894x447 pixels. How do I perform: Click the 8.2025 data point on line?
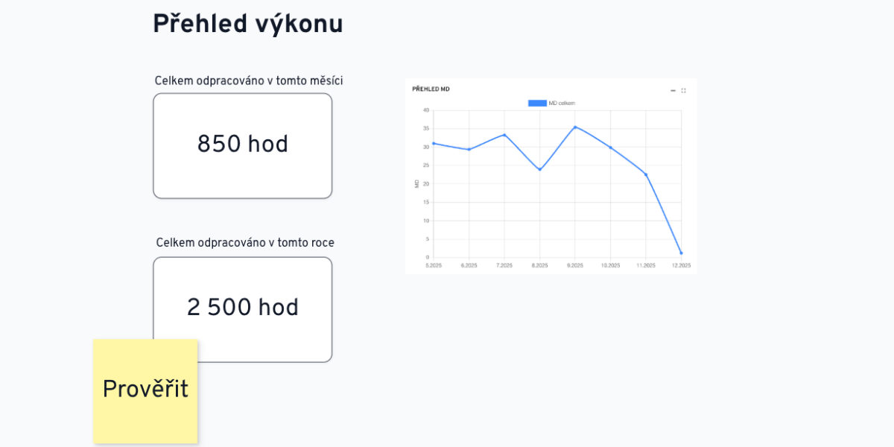pos(539,170)
